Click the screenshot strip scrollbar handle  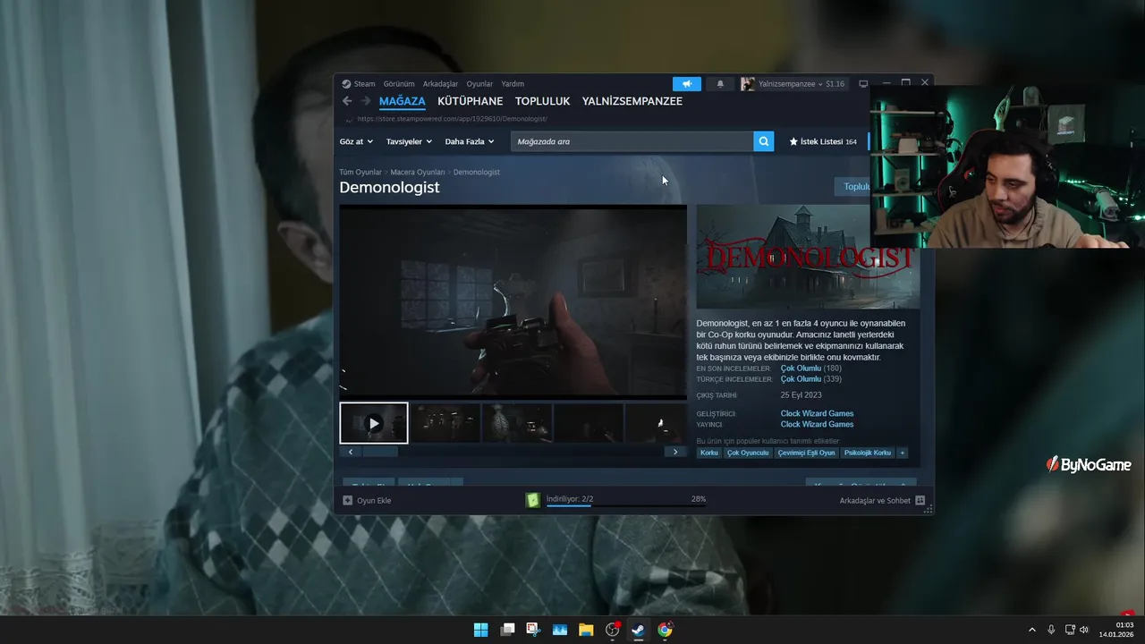pos(379,452)
